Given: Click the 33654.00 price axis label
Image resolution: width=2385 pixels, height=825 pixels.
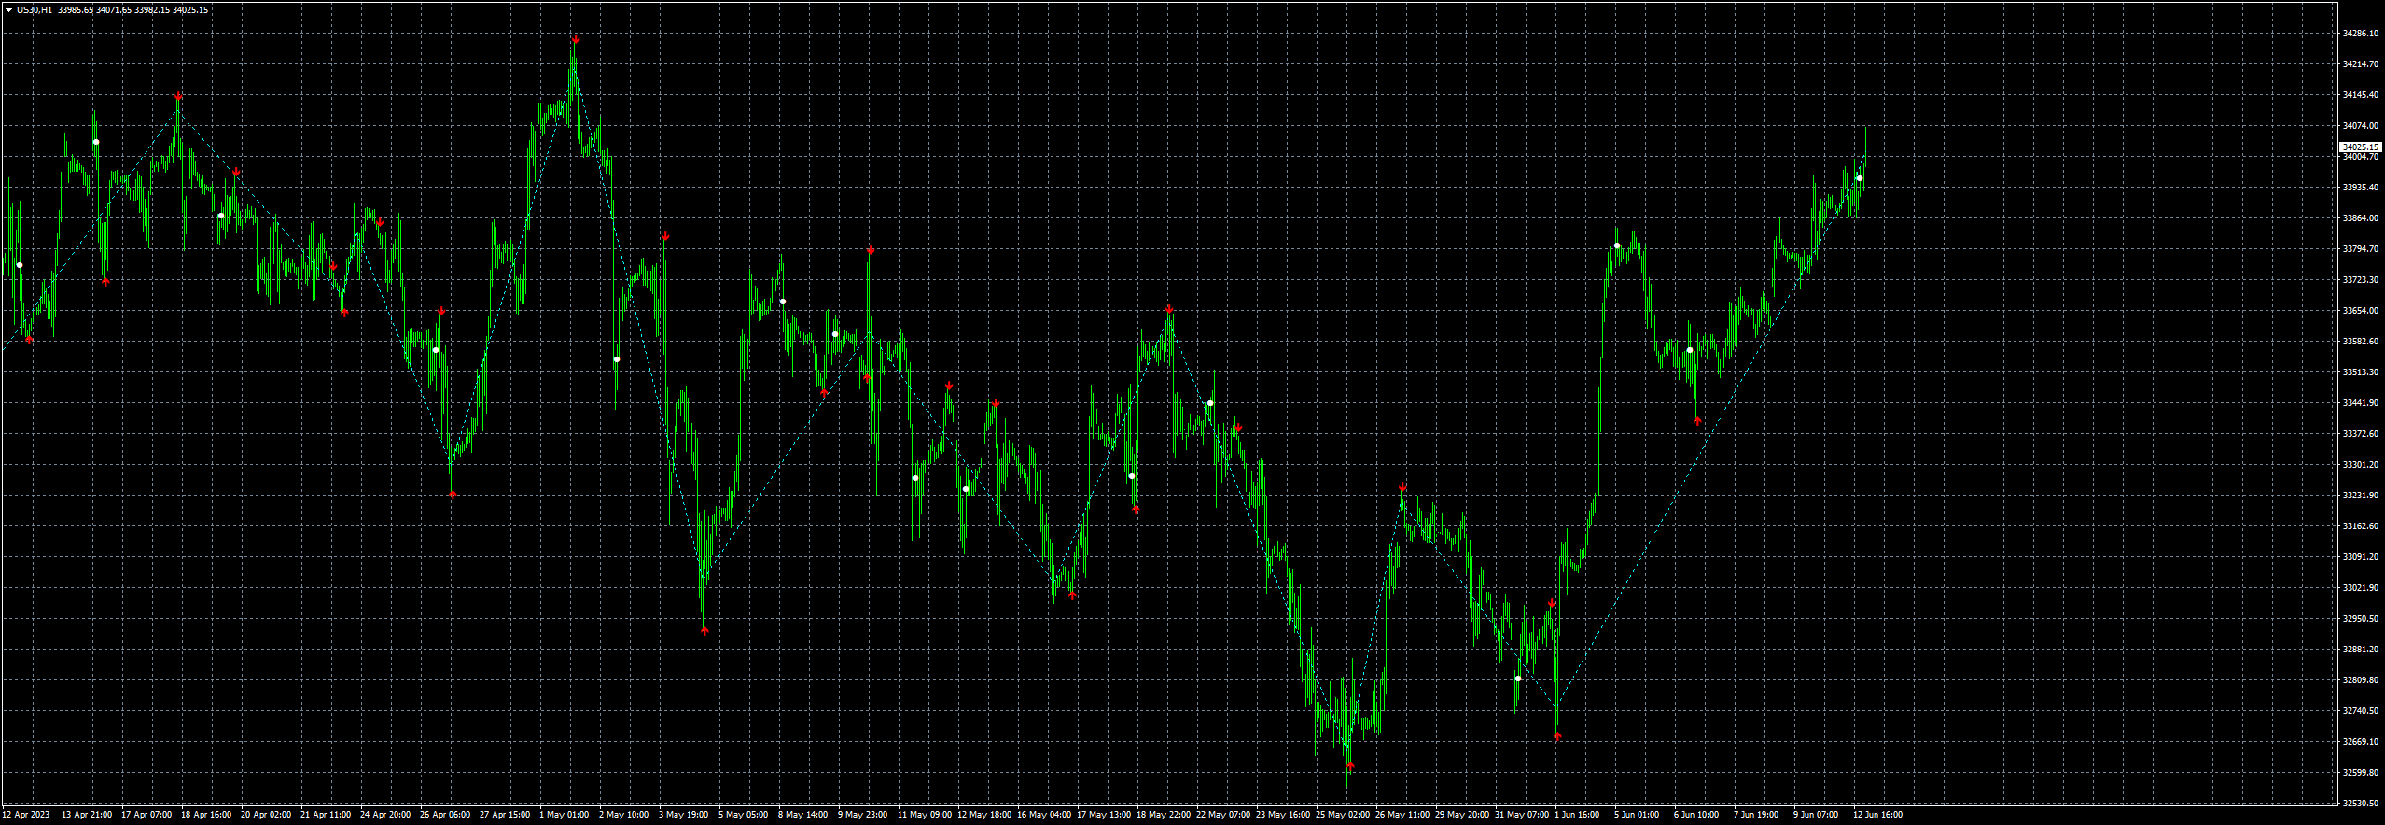Looking at the screenshot, I should pyautogui.click(x=2361, y=311).
